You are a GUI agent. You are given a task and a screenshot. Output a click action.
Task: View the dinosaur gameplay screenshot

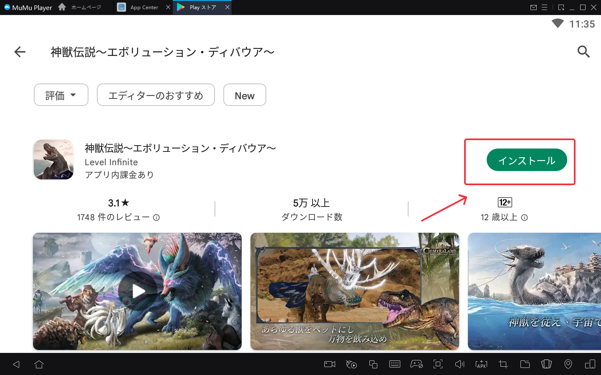click(x=355, y=291)
